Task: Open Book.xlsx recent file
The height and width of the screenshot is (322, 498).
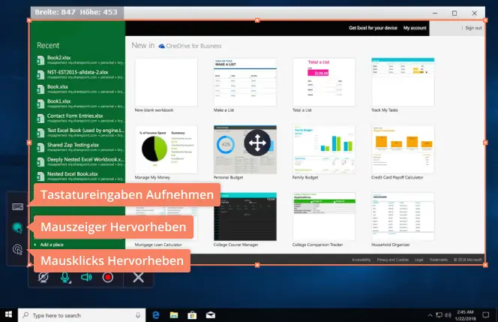Action: tap(80, 89)
